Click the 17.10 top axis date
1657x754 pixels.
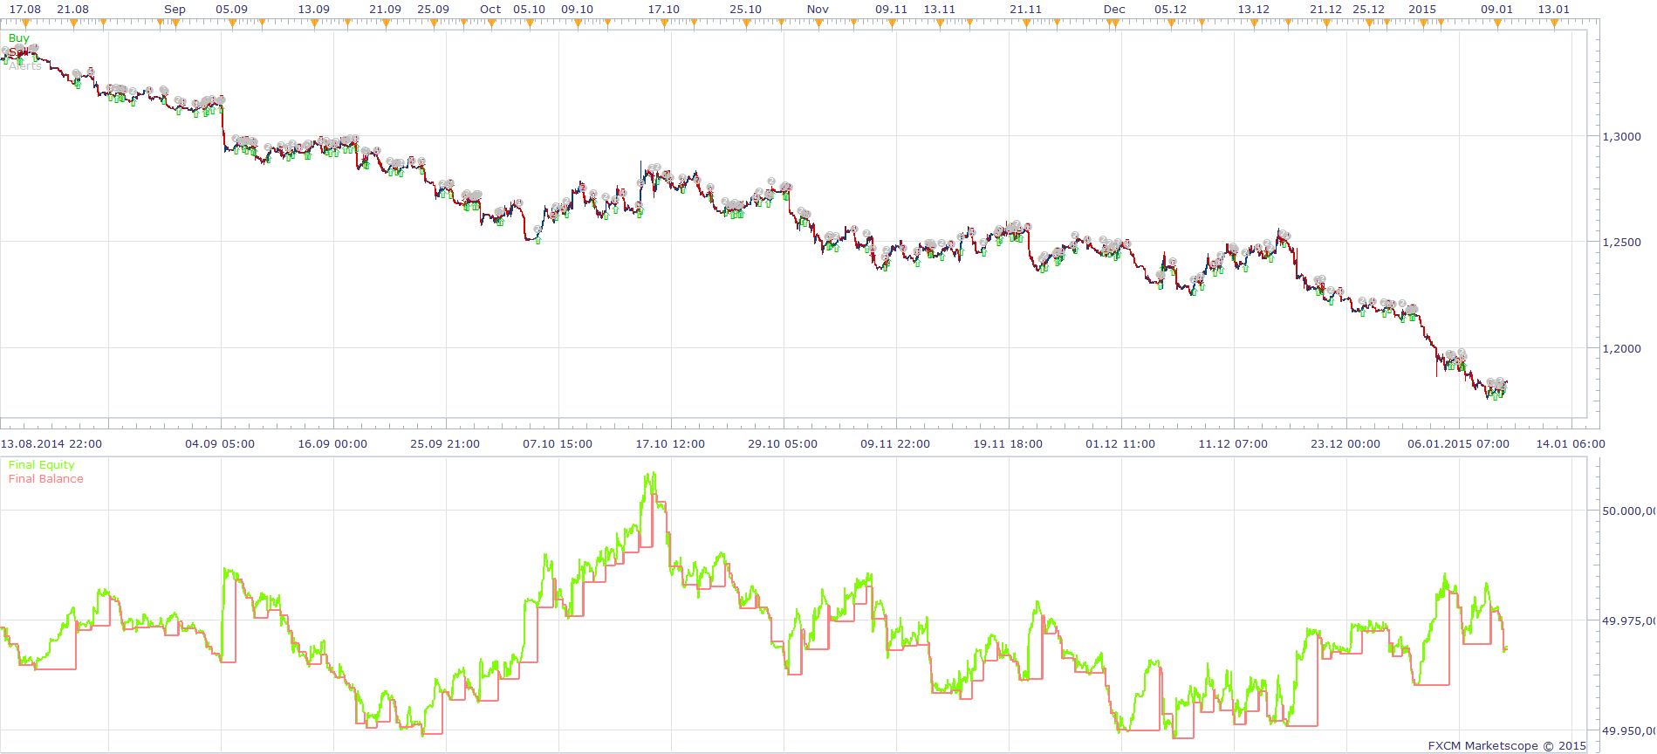click(x=664, y=10)
